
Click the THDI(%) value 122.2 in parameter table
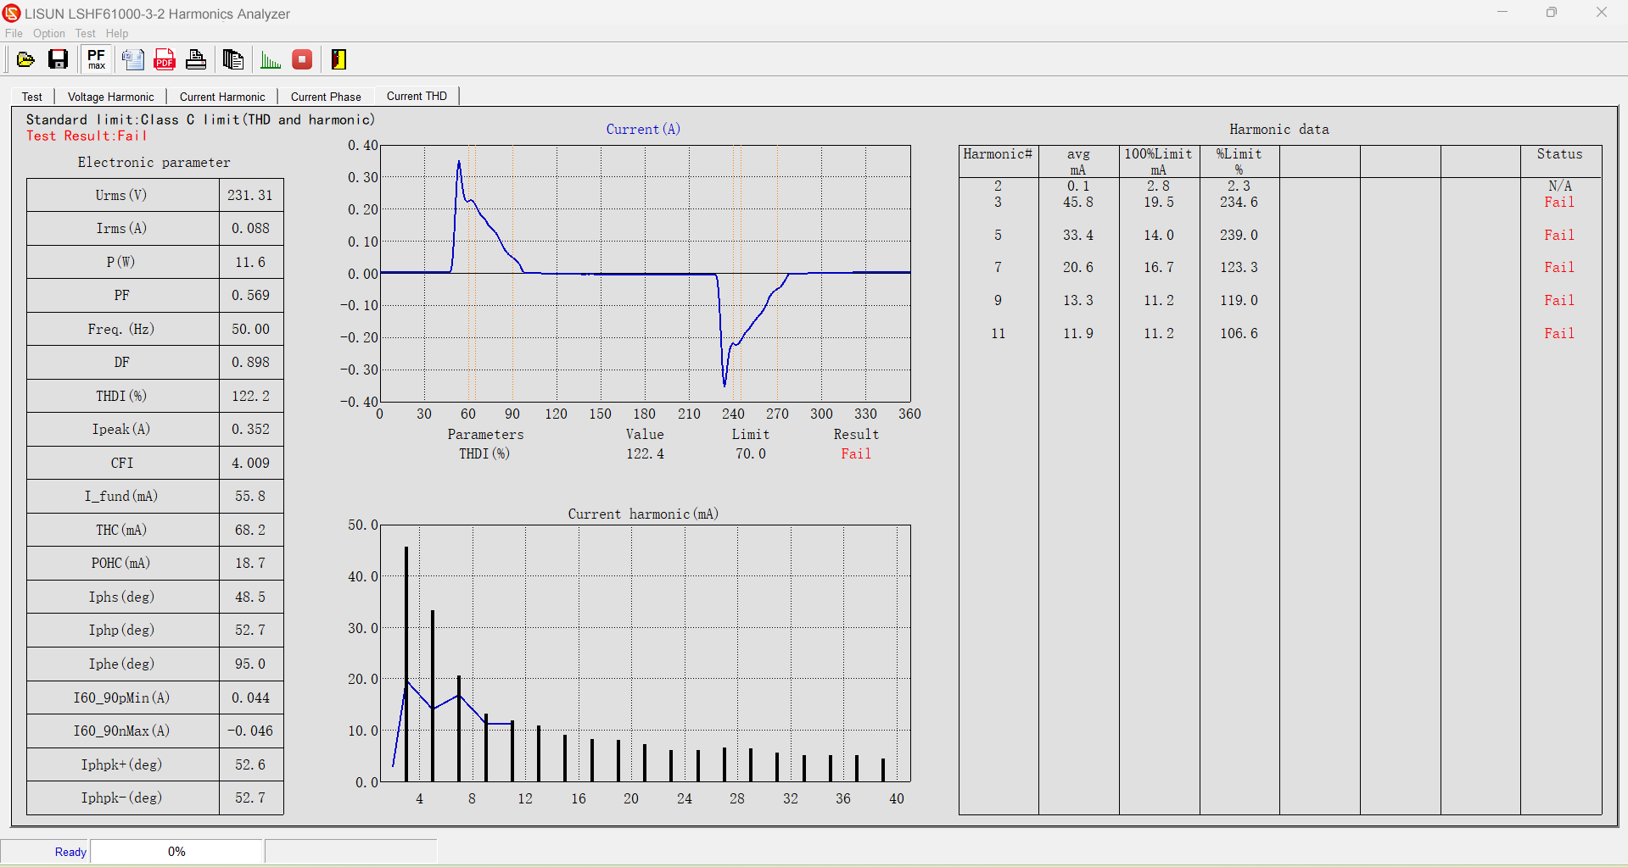tap(250, 396)
